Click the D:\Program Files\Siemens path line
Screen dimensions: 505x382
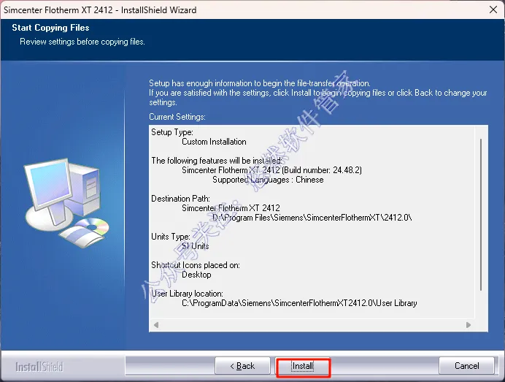(312, 218)
